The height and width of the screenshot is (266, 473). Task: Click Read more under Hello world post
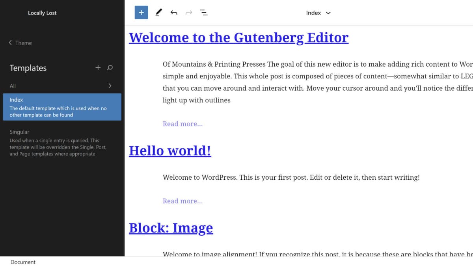click(182, 201)
